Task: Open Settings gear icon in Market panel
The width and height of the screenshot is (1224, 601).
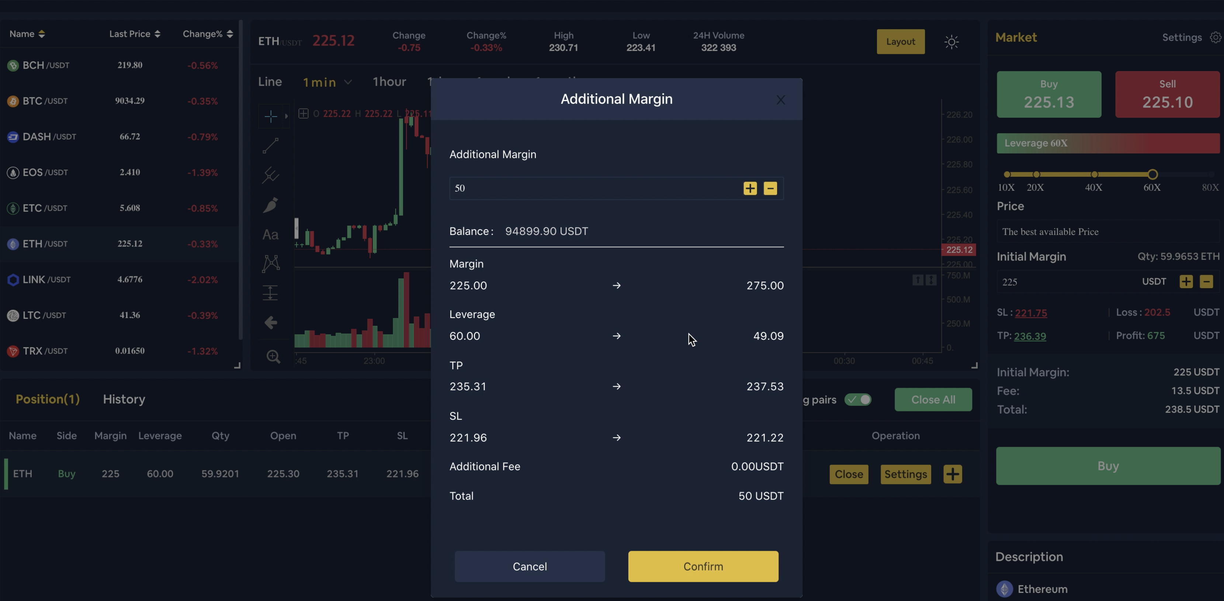Action: point(1216,38)
